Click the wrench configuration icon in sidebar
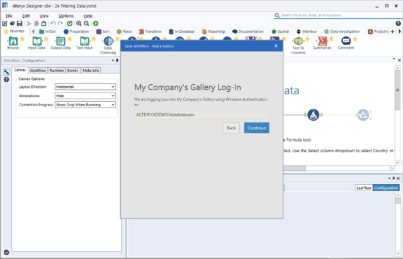 click(x=6, y=72)
